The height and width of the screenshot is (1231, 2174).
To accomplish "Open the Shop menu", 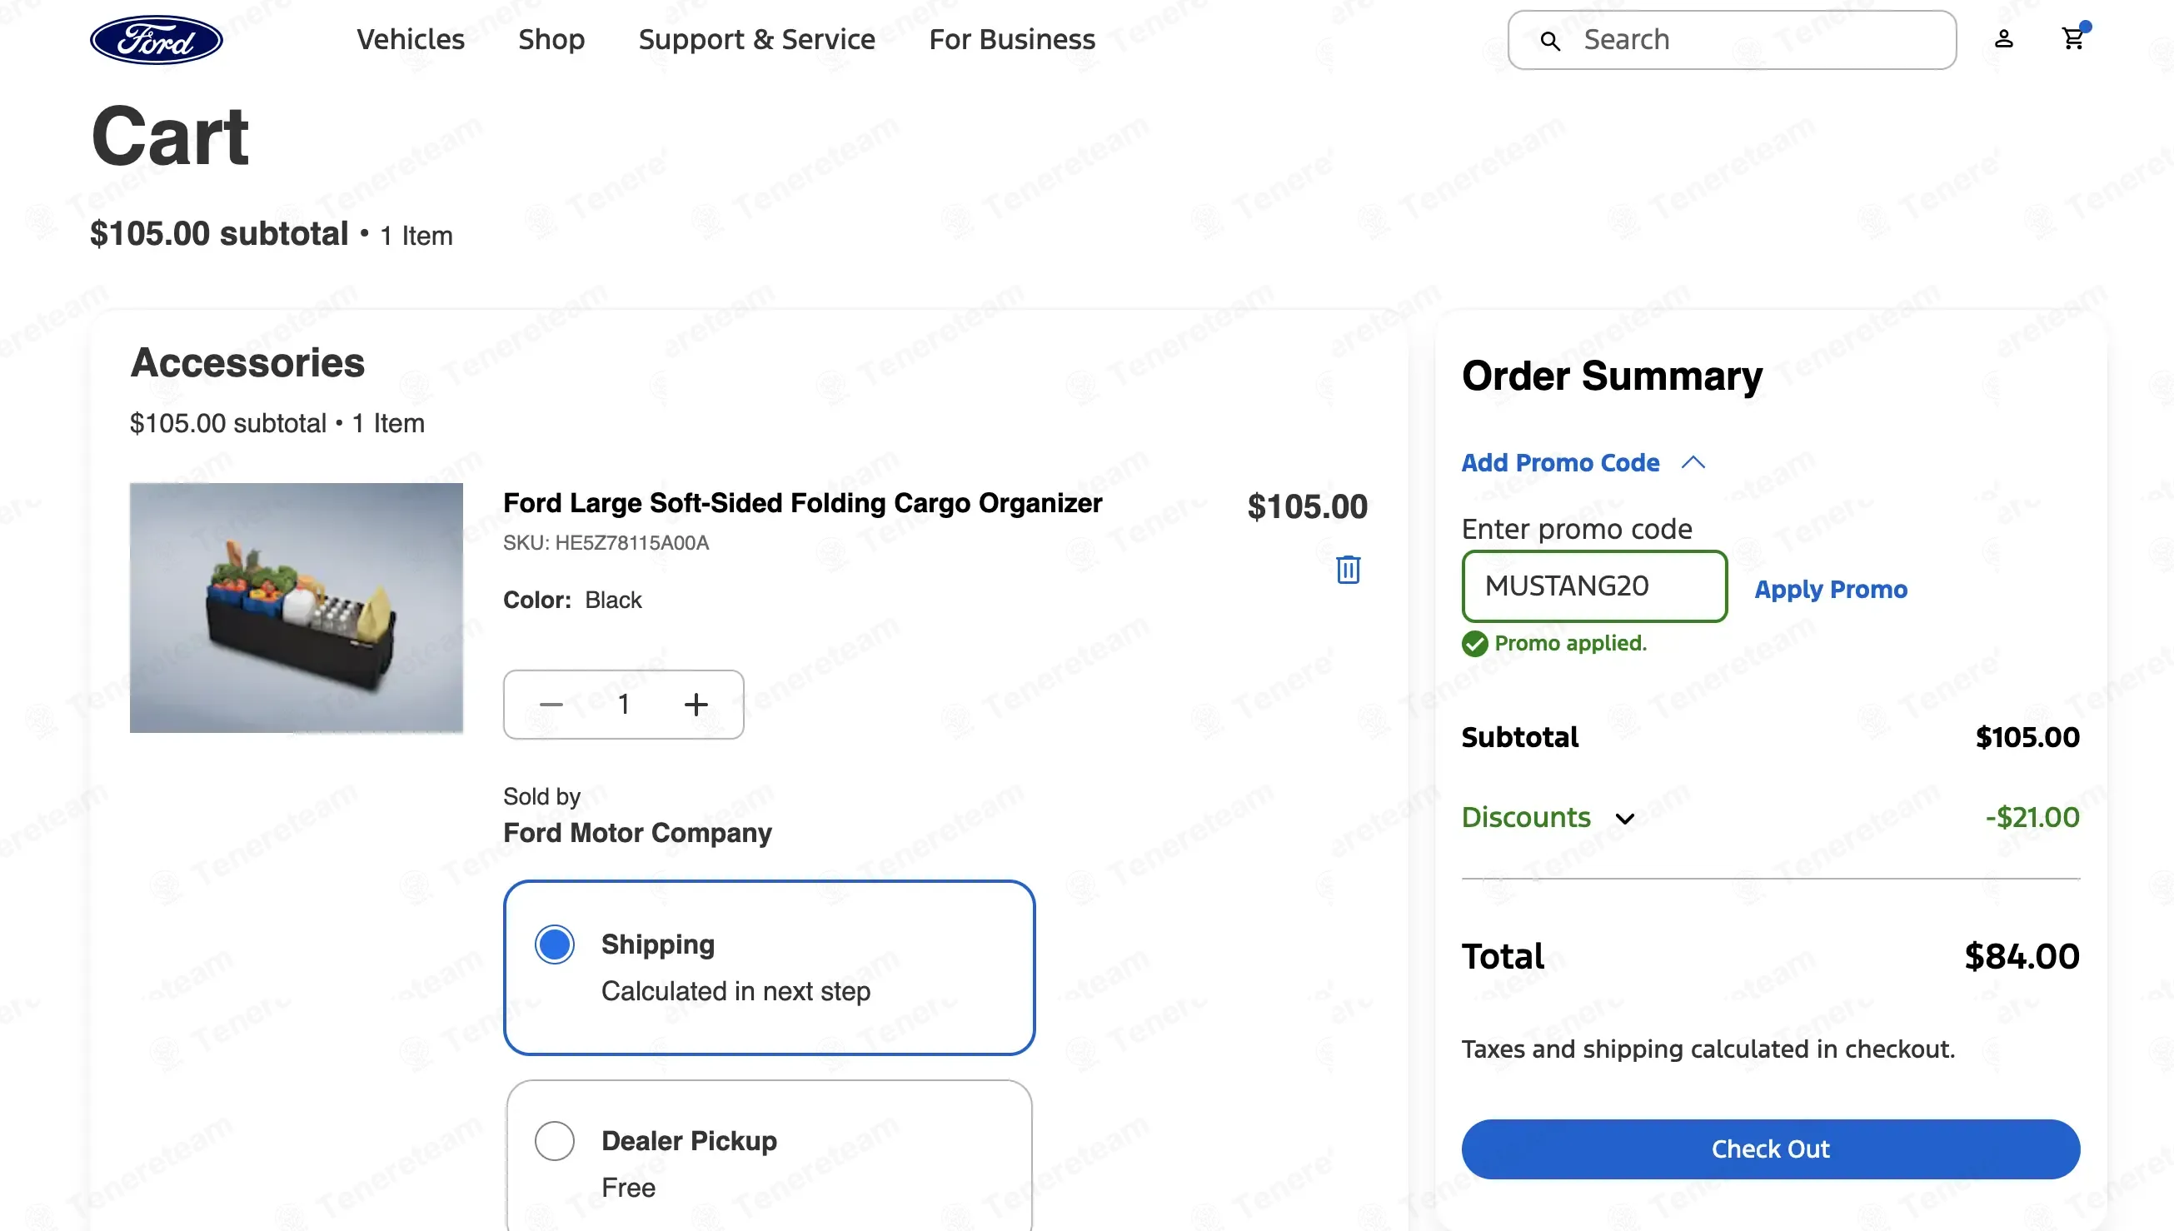I will click(x=551, y=40).
